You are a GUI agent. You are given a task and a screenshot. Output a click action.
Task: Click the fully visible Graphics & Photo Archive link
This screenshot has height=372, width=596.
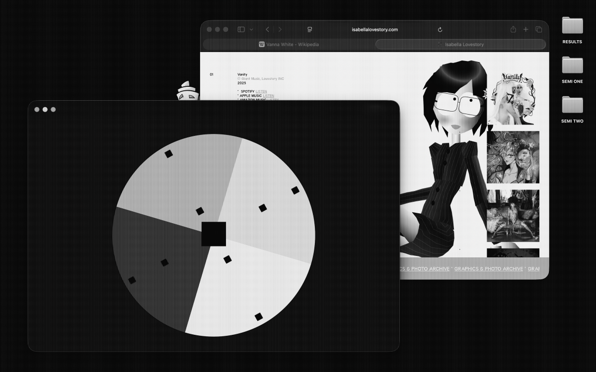(x=488, y=269)
